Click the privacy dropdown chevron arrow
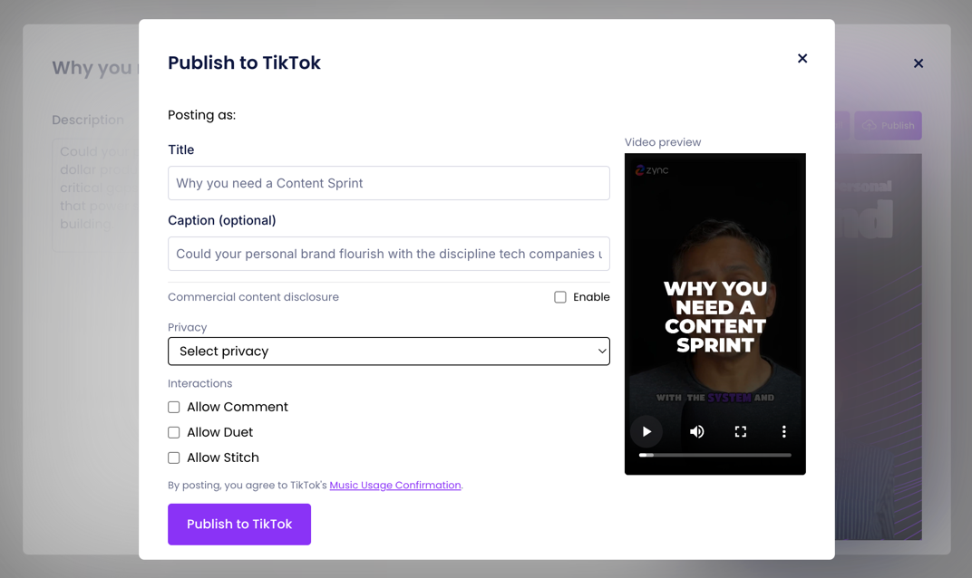 coord(601,352)
